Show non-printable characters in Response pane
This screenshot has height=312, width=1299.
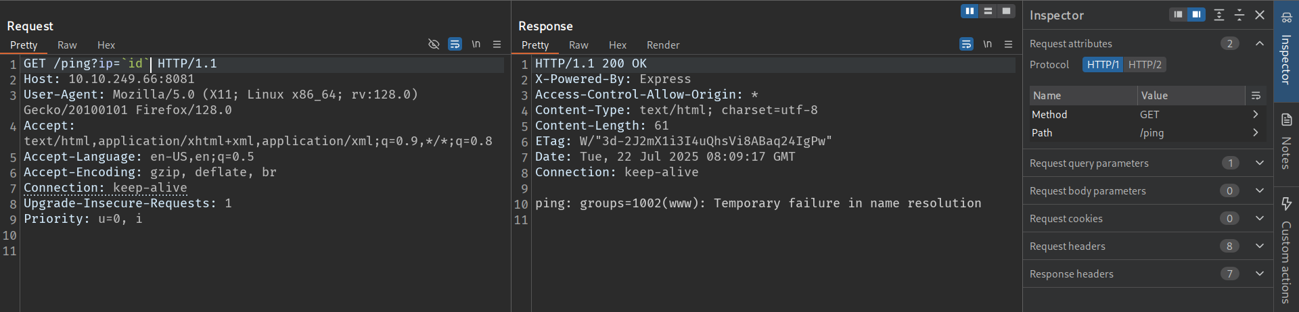pos(988,44)
